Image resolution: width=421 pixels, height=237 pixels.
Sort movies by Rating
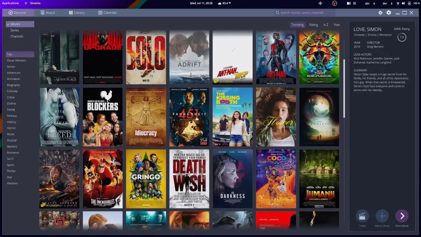pos(313,25)
